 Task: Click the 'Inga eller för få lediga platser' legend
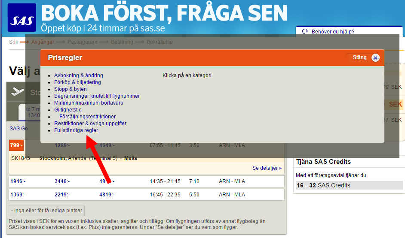tap(46, 211)
